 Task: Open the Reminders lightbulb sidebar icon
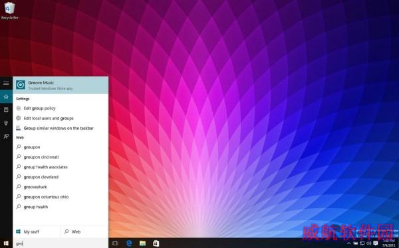6,123
